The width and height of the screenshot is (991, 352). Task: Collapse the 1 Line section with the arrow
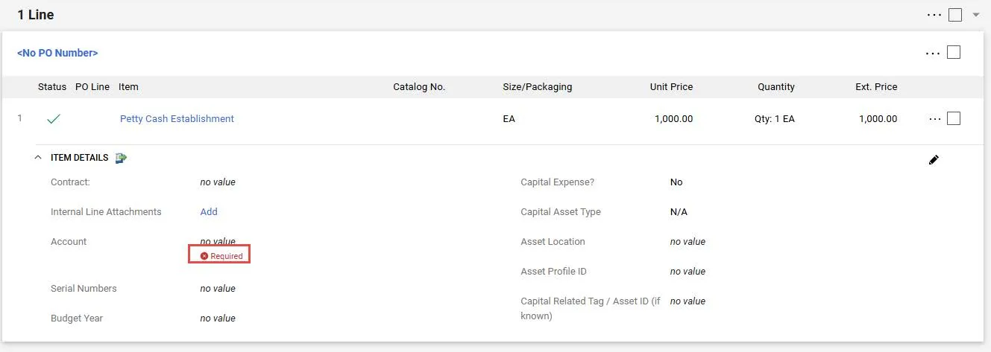(x=975, y=15)
